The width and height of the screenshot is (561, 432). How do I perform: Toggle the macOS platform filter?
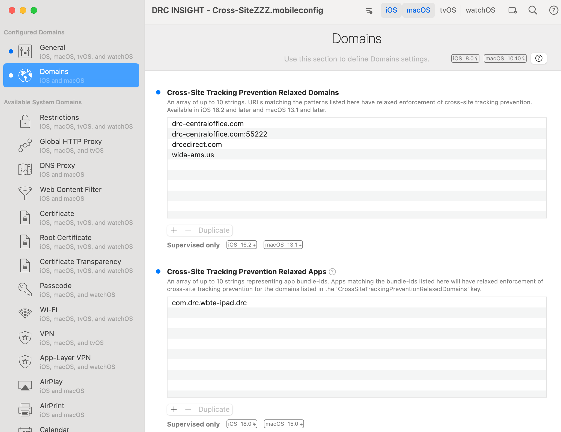(418, 10)
